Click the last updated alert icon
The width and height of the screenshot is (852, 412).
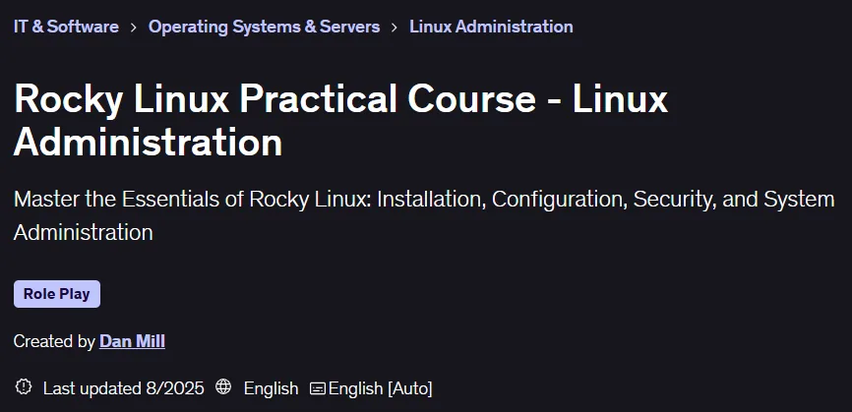click(24, 387)
